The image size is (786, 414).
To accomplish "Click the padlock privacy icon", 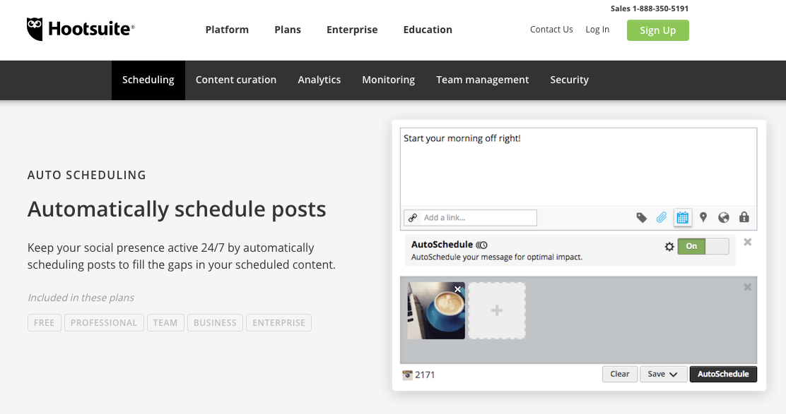I will pos(744,217).
